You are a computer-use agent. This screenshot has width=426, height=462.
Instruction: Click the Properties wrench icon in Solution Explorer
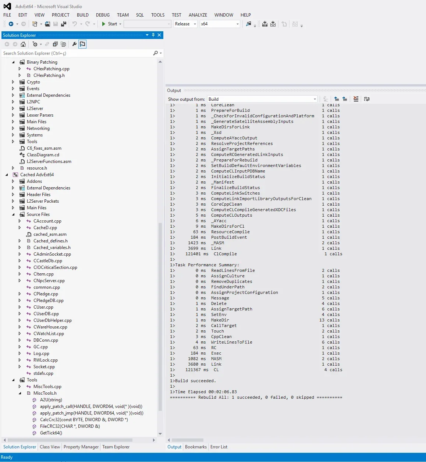click(x=74, y=44)
